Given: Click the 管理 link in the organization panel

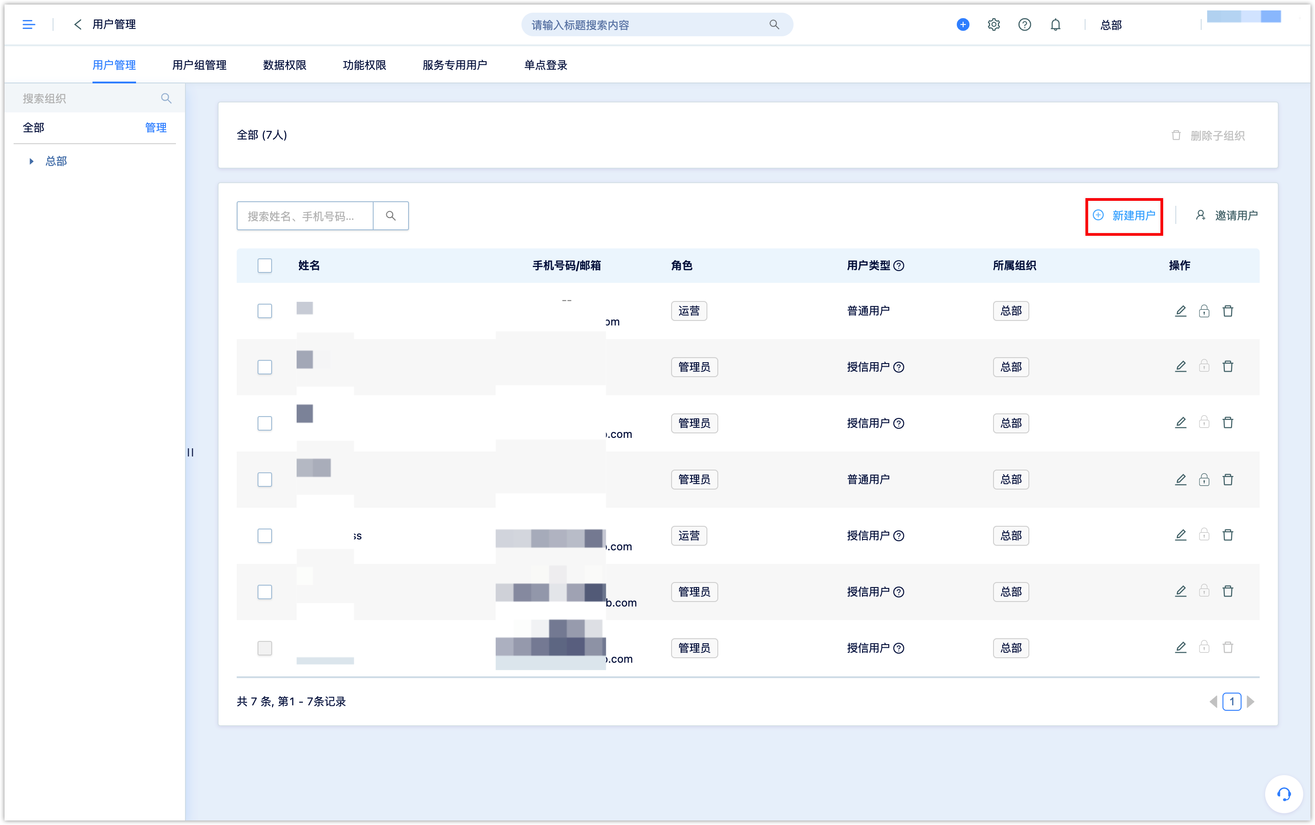Looking at the screenshot, I should point(156,128).
